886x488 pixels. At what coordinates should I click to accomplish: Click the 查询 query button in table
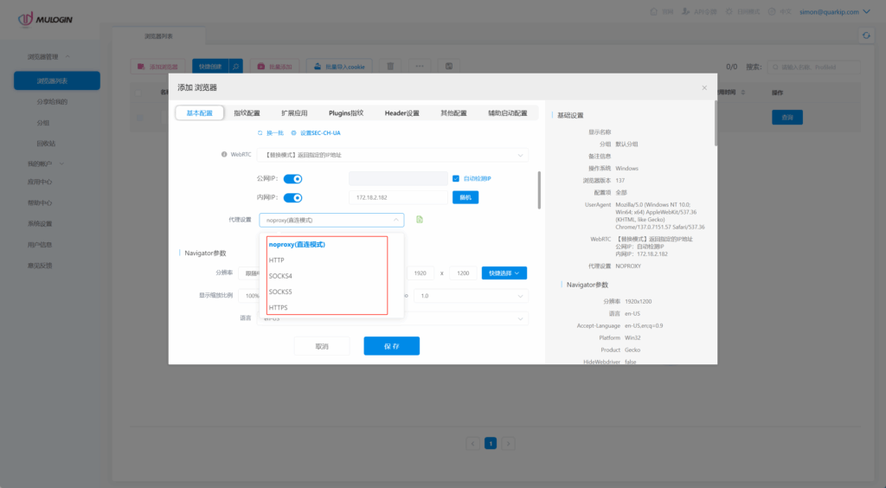[x=787, y=118]
